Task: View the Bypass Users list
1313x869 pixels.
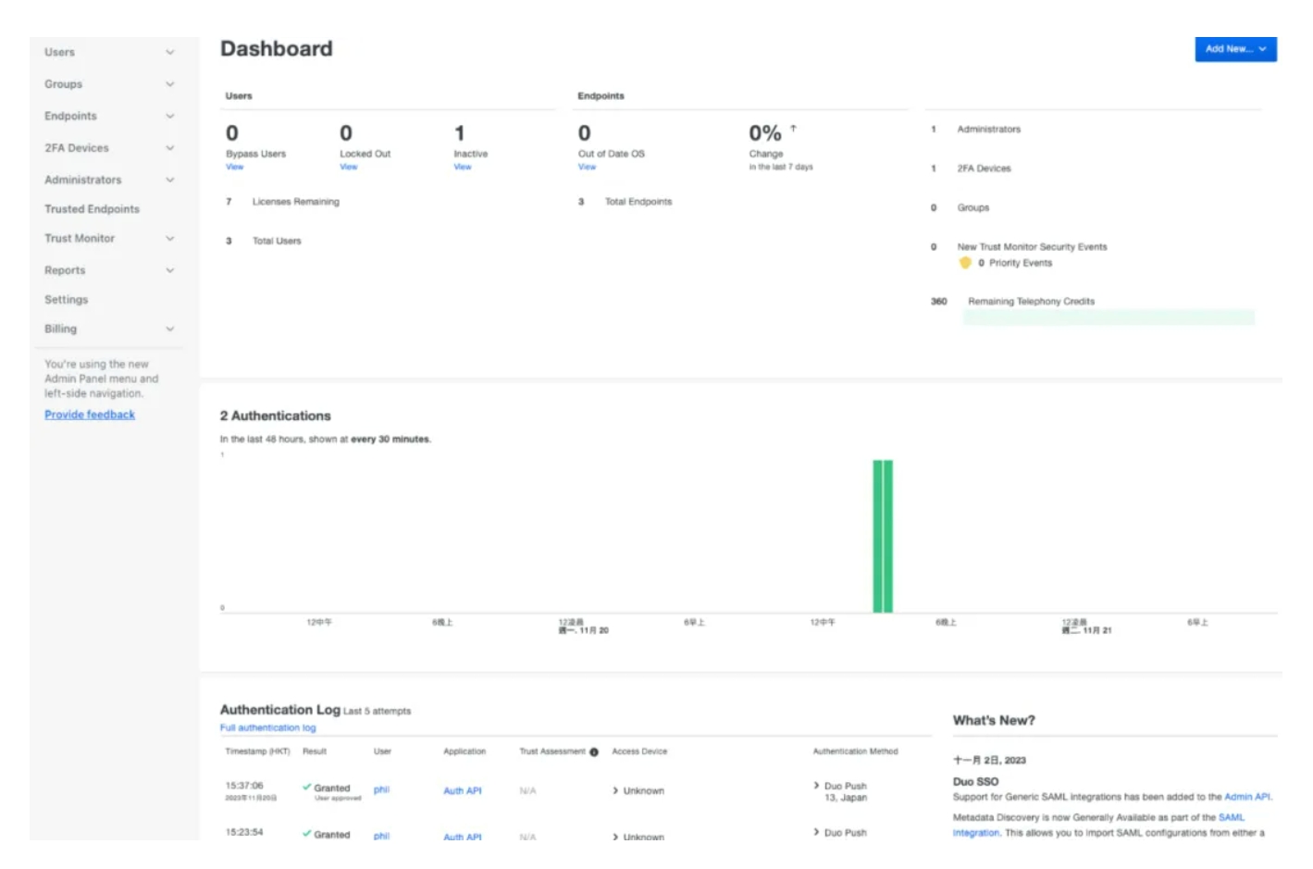Action: tap(234, 168)
